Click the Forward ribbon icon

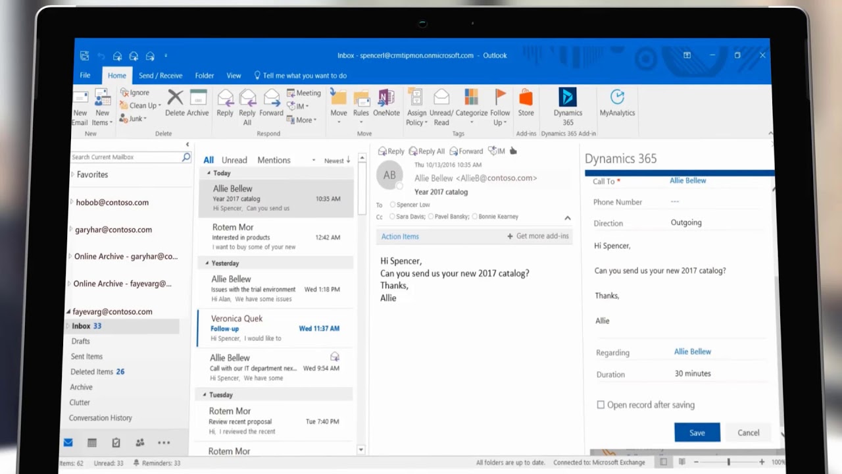[271, 97]
